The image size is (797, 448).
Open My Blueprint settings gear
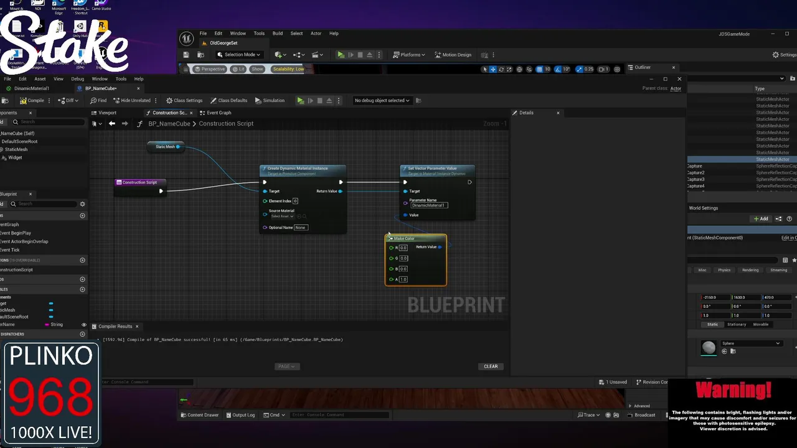pos(82,203)
